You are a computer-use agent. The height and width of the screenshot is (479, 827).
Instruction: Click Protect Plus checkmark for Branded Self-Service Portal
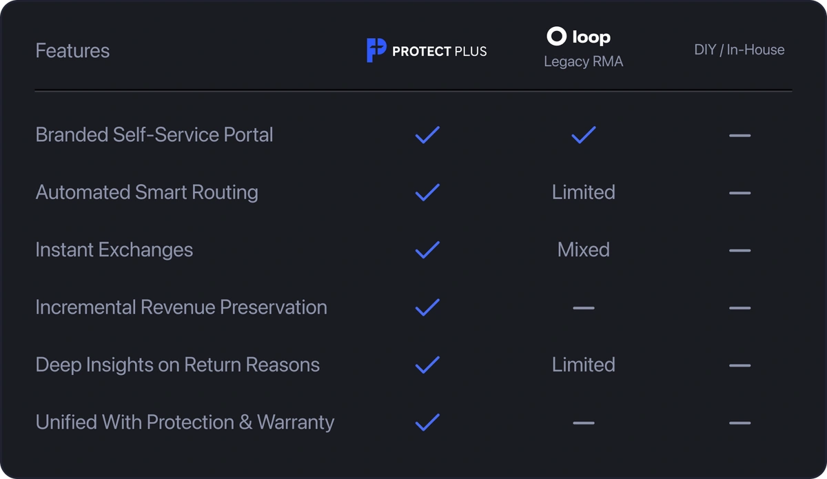tap(427, 135)
